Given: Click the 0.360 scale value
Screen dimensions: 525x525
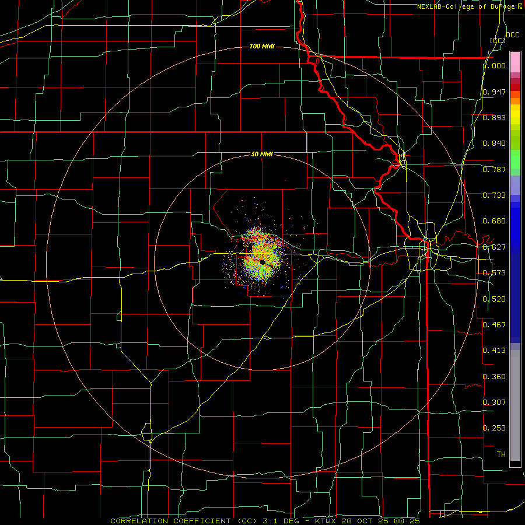Looking at the screenshot, I should (494, 377).
